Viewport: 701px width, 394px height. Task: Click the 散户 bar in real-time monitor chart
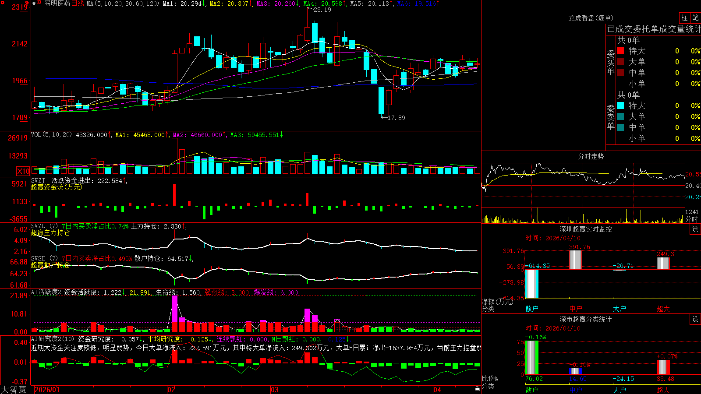click(532, 284)
